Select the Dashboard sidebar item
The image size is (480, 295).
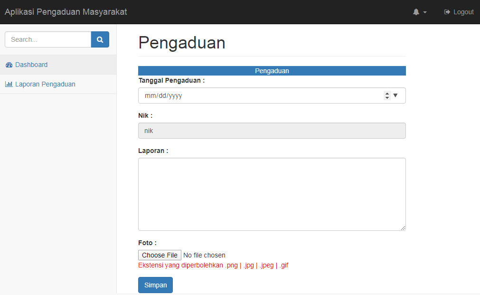tap(31, 65)
